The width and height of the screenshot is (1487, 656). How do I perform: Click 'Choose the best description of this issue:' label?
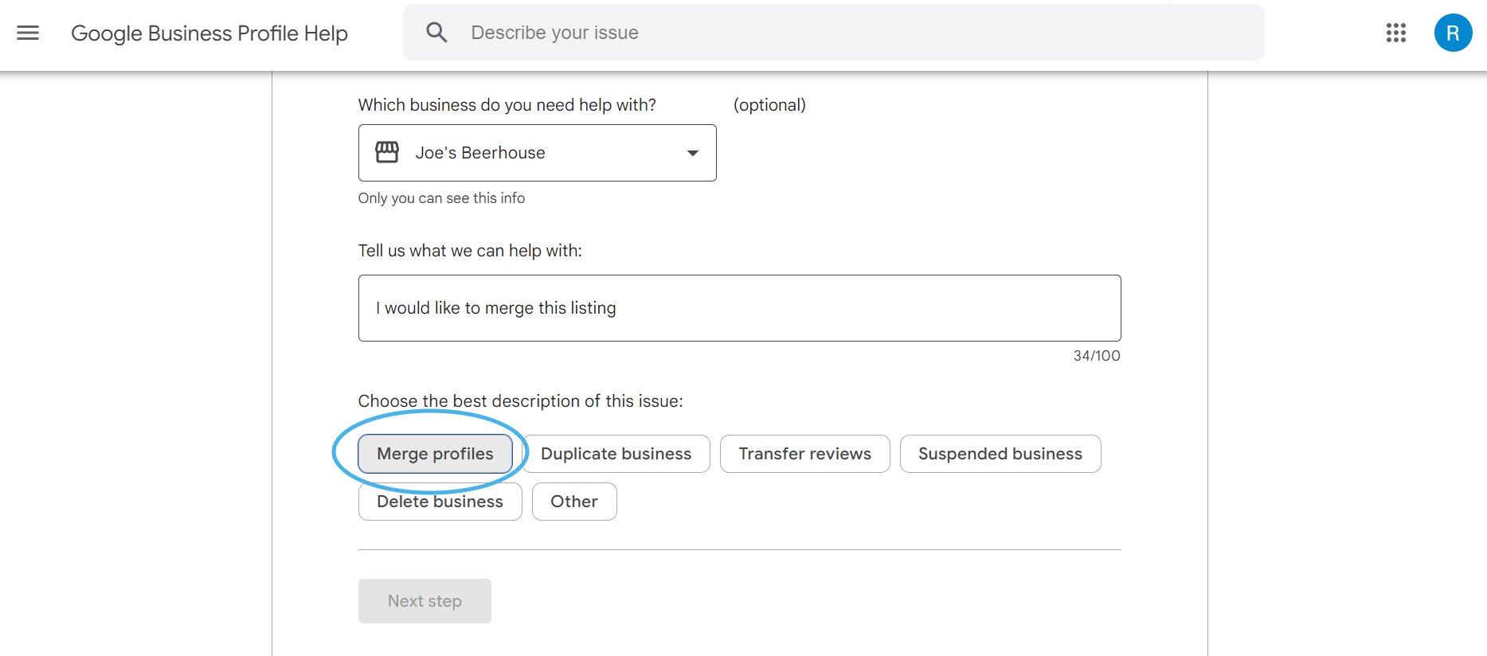pyautogui.click(x=520, y=401)
